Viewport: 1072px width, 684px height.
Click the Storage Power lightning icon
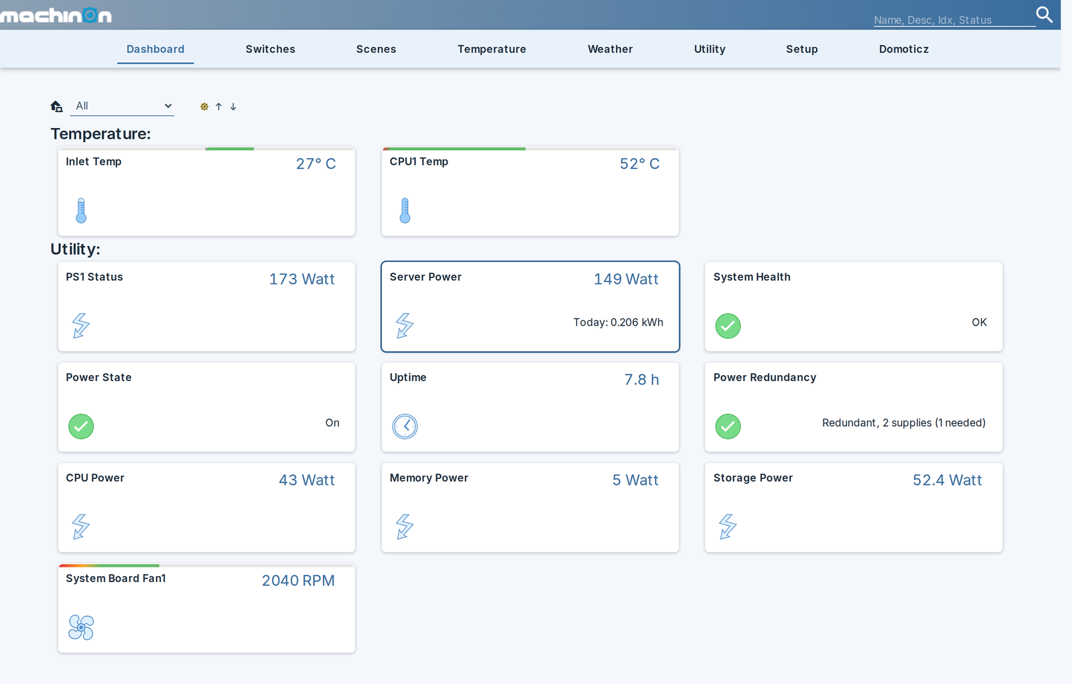pos(728,527)
